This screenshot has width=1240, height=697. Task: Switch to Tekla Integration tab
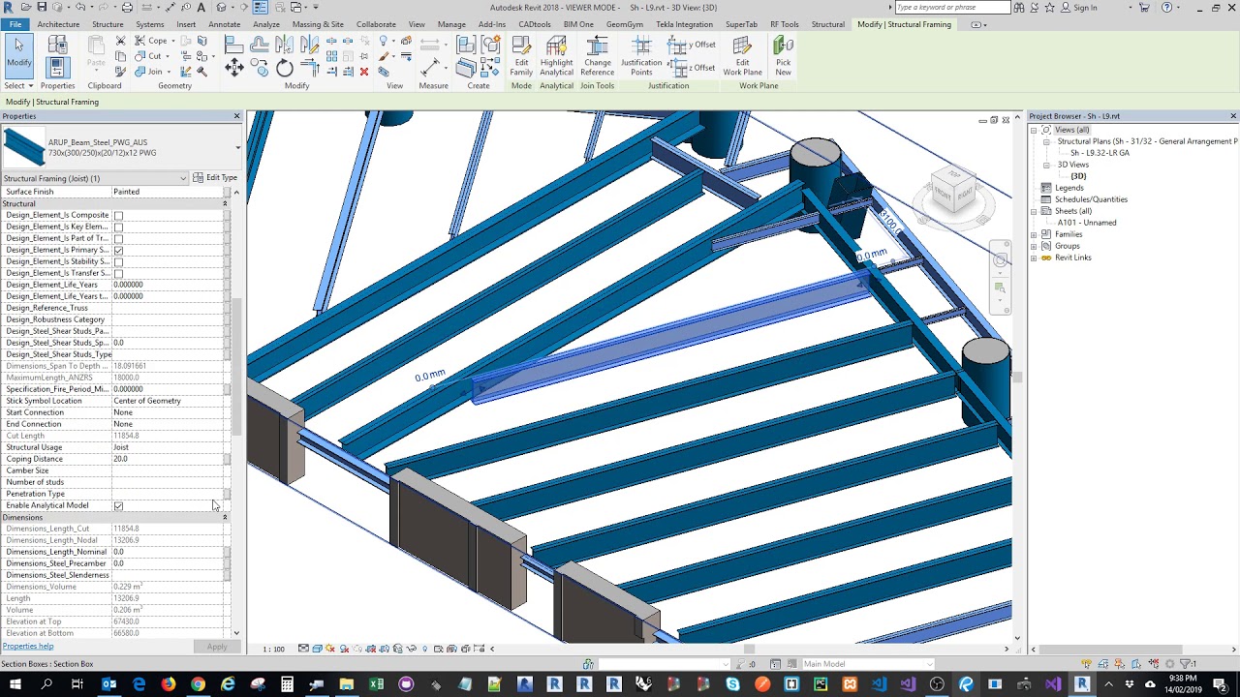[684, 24]
